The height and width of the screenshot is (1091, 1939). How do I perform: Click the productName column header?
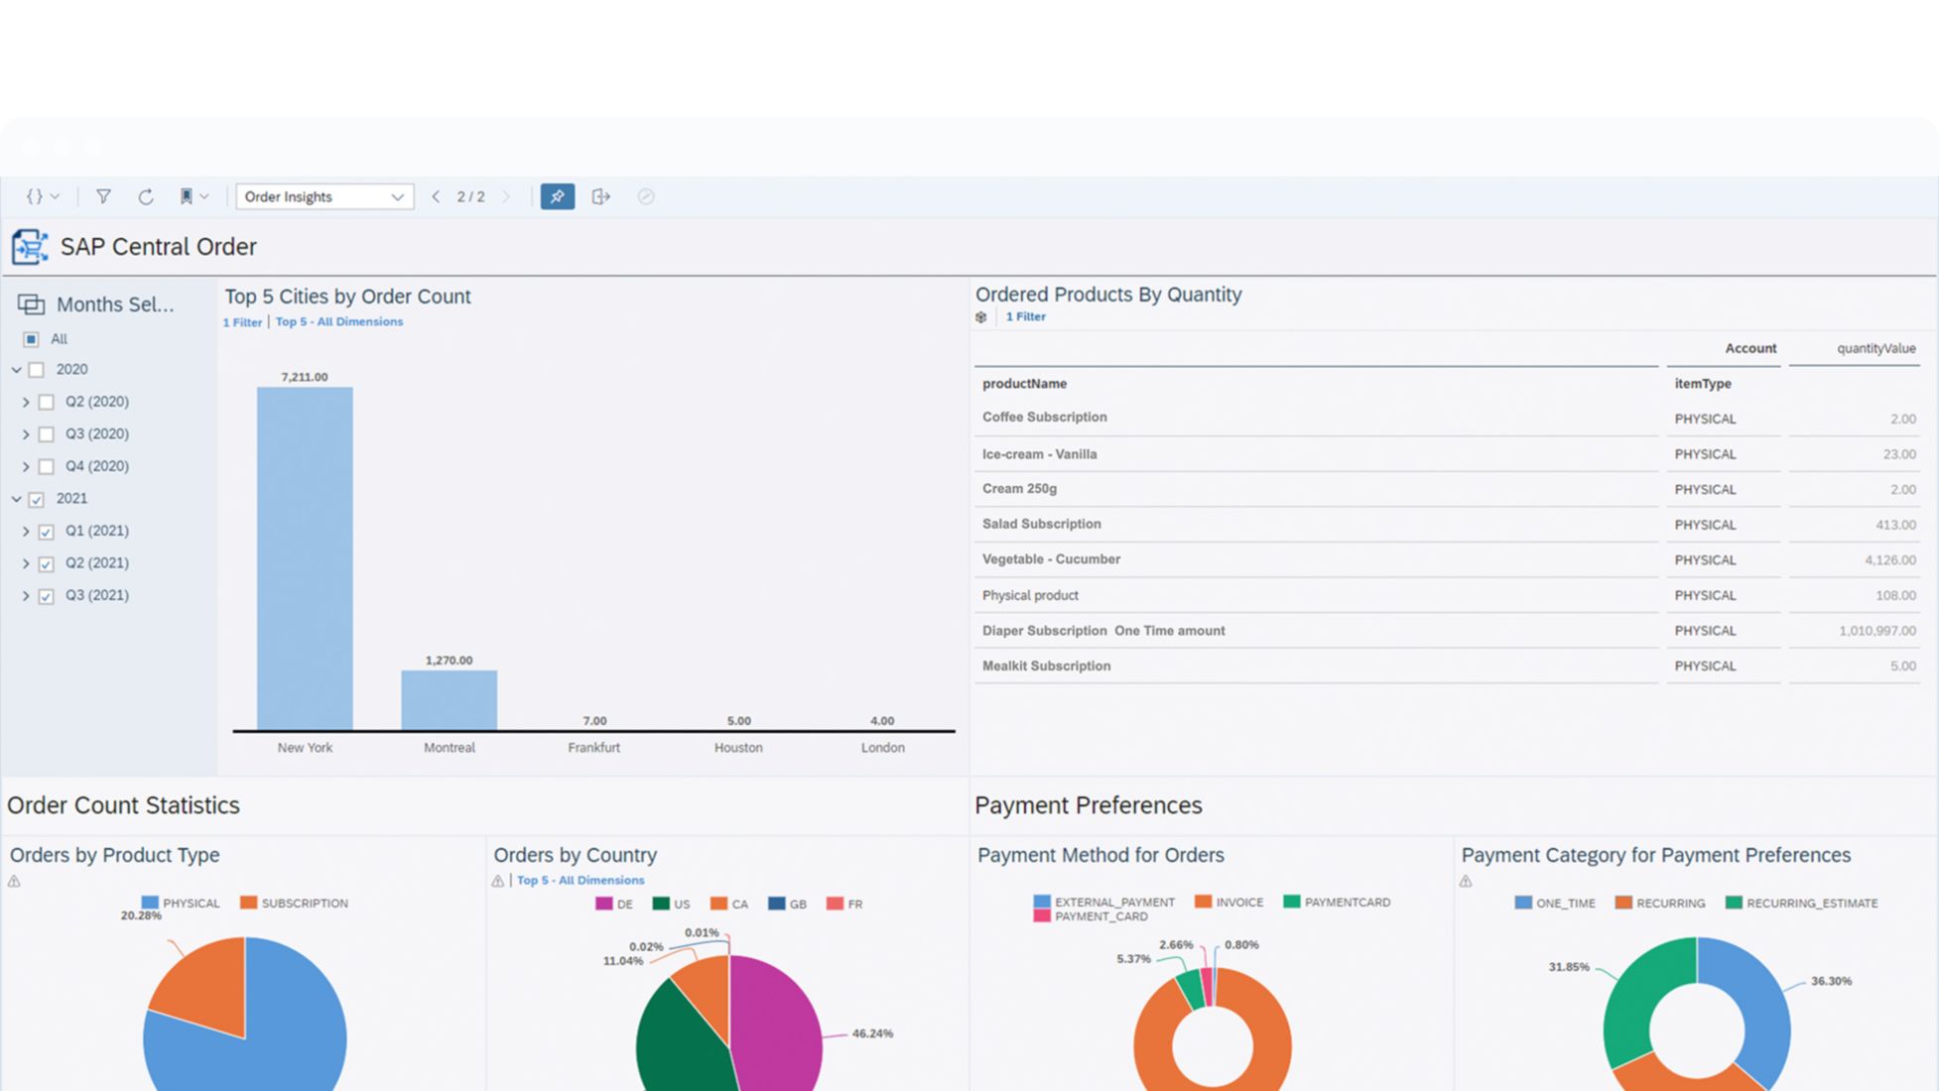point(1024,384)
